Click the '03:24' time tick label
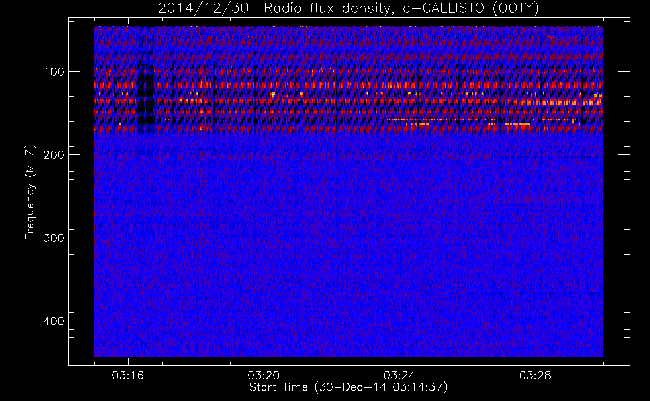This screenshot has height=401, width=650. tap(400, 376)
